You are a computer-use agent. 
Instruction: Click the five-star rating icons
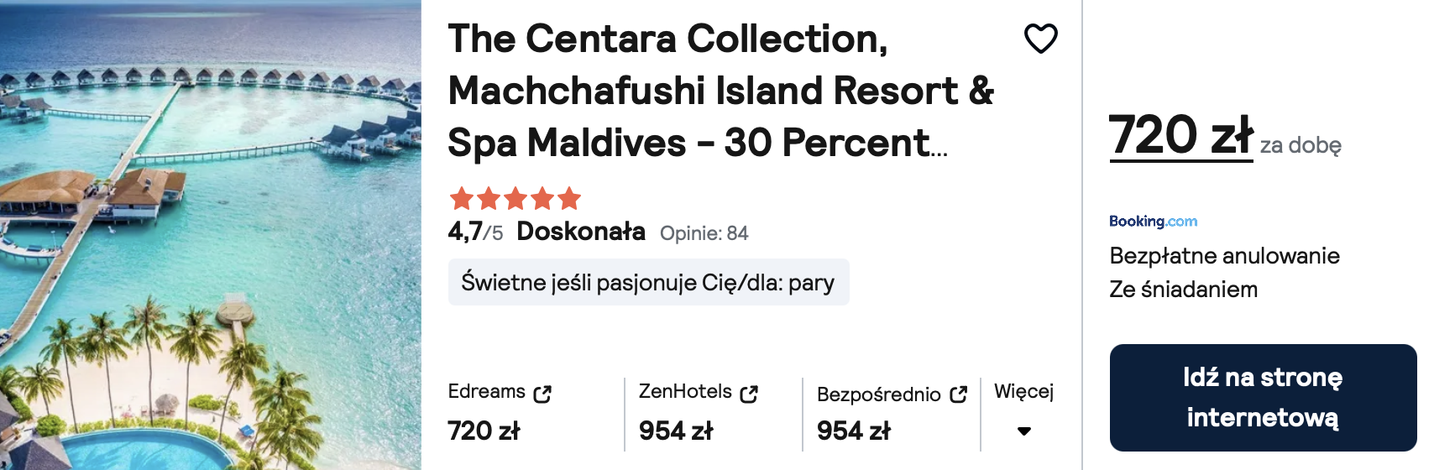[516, 199]
